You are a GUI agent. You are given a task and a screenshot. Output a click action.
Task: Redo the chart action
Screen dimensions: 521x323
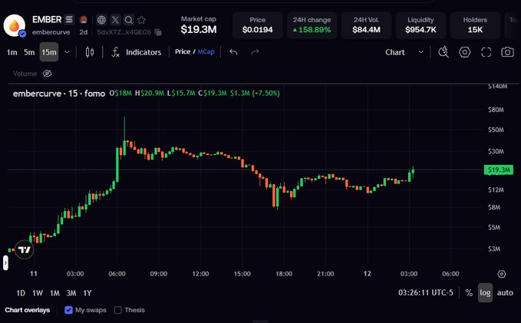pos(255,52)
